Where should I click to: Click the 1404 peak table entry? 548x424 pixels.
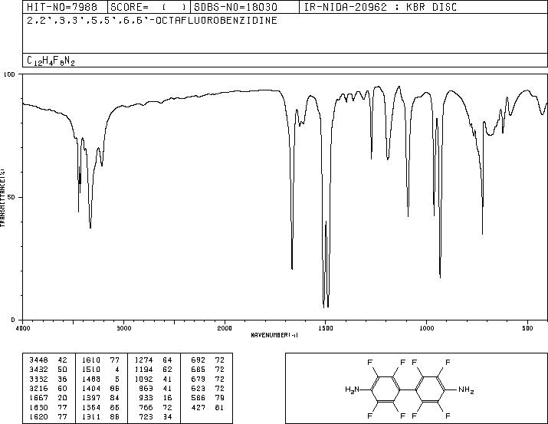click(91, 389)
